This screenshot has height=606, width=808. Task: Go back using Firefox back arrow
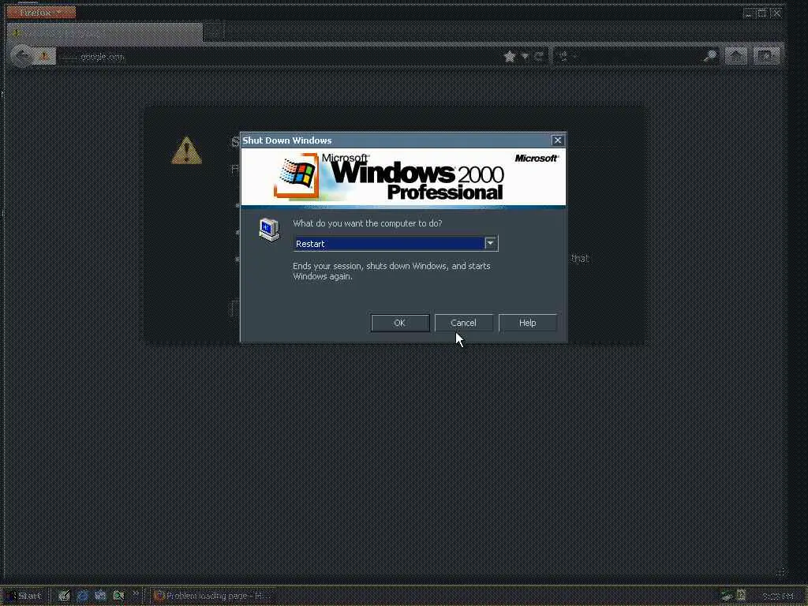[21, 56]
